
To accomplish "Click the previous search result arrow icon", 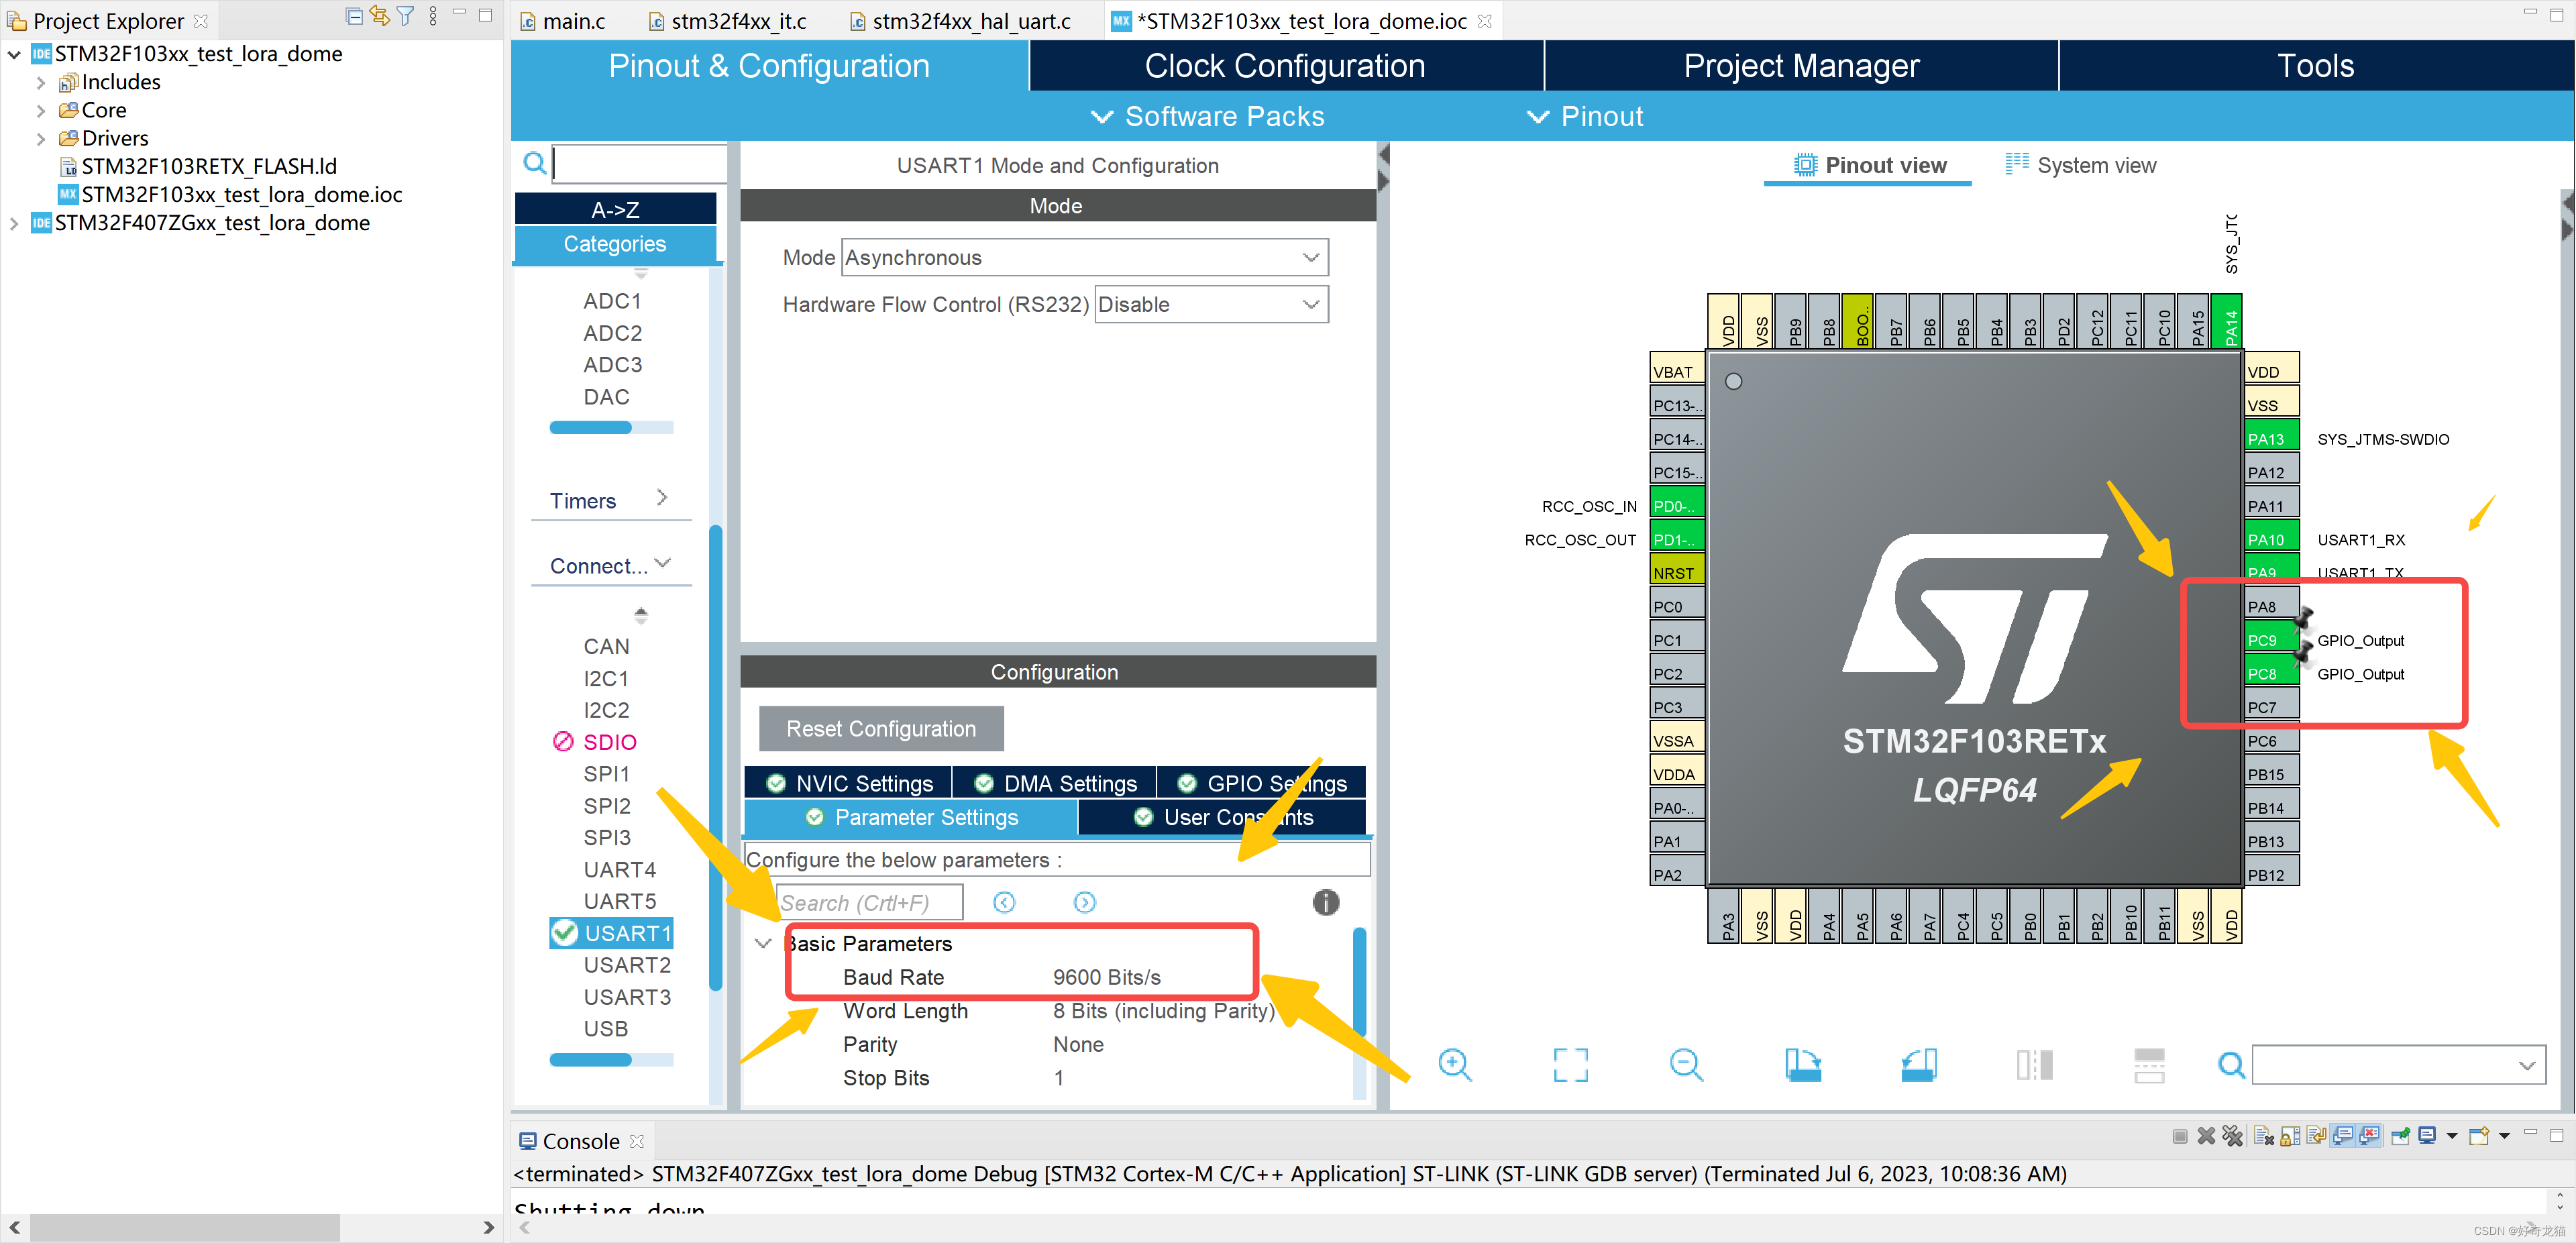I will (1004, 902).
